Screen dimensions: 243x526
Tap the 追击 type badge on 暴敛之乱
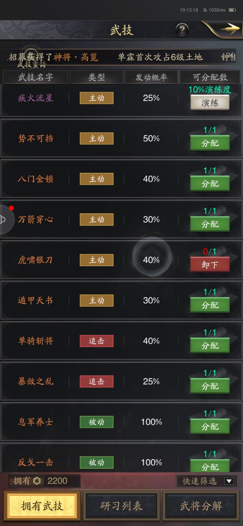96,381
